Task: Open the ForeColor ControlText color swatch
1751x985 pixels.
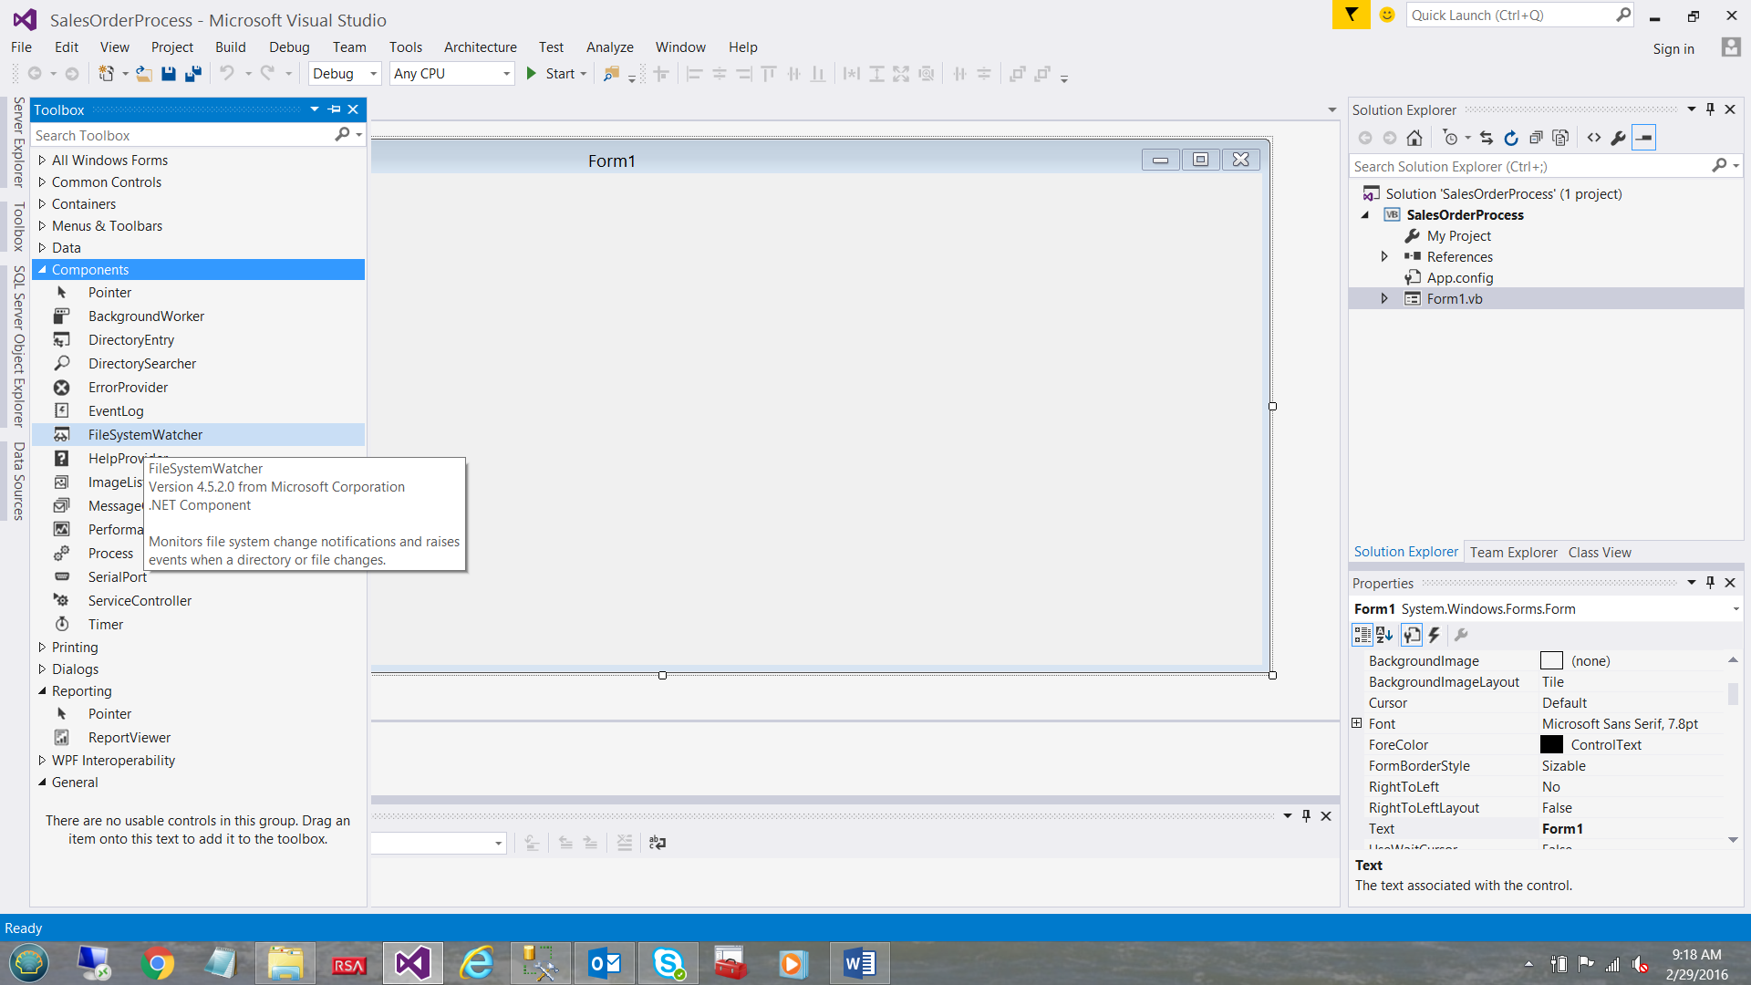Action: coord(1552,744)
